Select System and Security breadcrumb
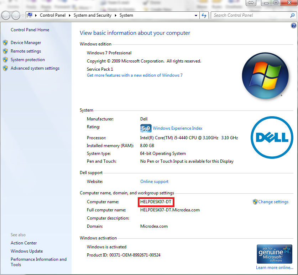The height and width of the screenshot is (275, 298). point(92,15)
